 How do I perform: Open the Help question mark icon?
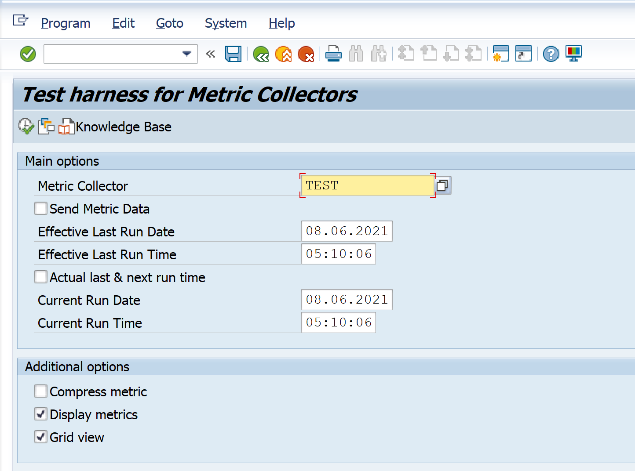point(551,54)
